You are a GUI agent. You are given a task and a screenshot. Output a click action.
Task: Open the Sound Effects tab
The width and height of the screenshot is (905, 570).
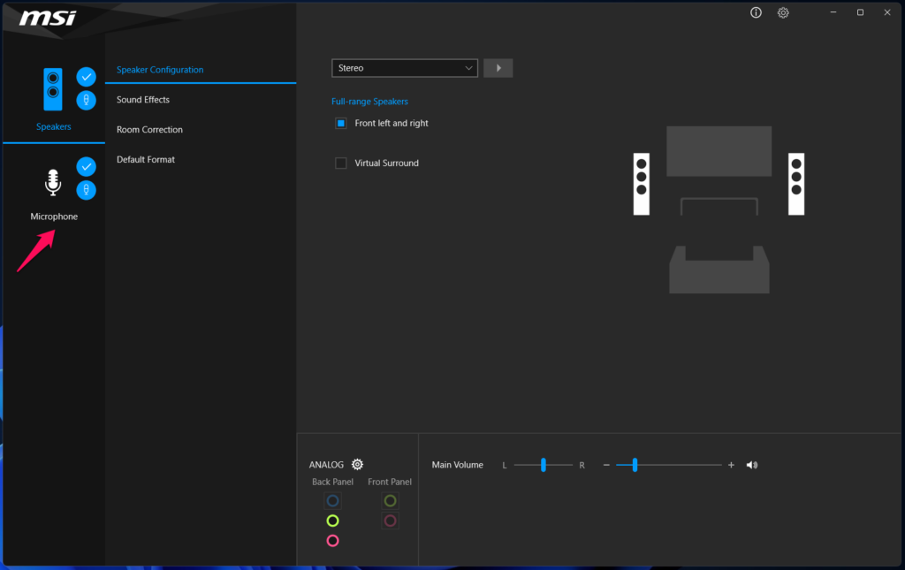pyautogui.click(x=143, y=100)
